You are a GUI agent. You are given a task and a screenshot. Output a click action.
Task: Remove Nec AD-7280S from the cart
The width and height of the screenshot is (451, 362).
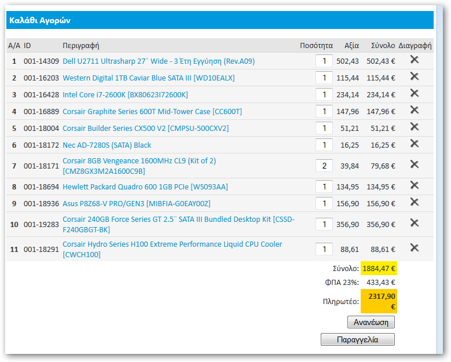pyautogui.click(x=414, y=143)
